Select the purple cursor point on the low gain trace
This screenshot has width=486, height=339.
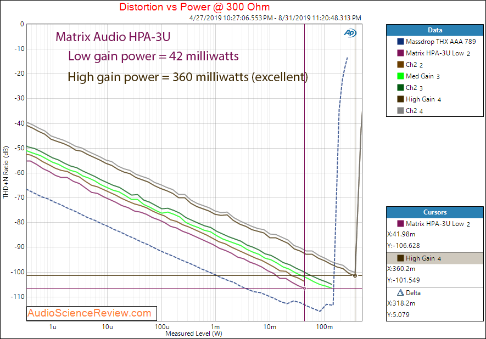pyautogui.click(x=304, y=288)
